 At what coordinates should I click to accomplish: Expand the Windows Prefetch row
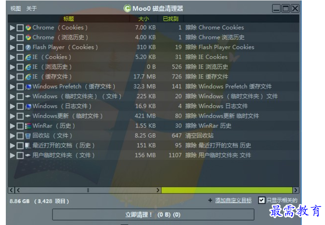[13, 87]
